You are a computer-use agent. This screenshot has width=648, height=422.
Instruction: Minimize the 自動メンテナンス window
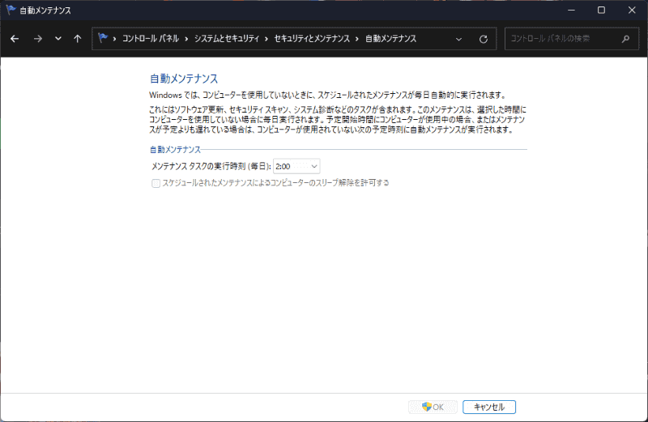571,10
